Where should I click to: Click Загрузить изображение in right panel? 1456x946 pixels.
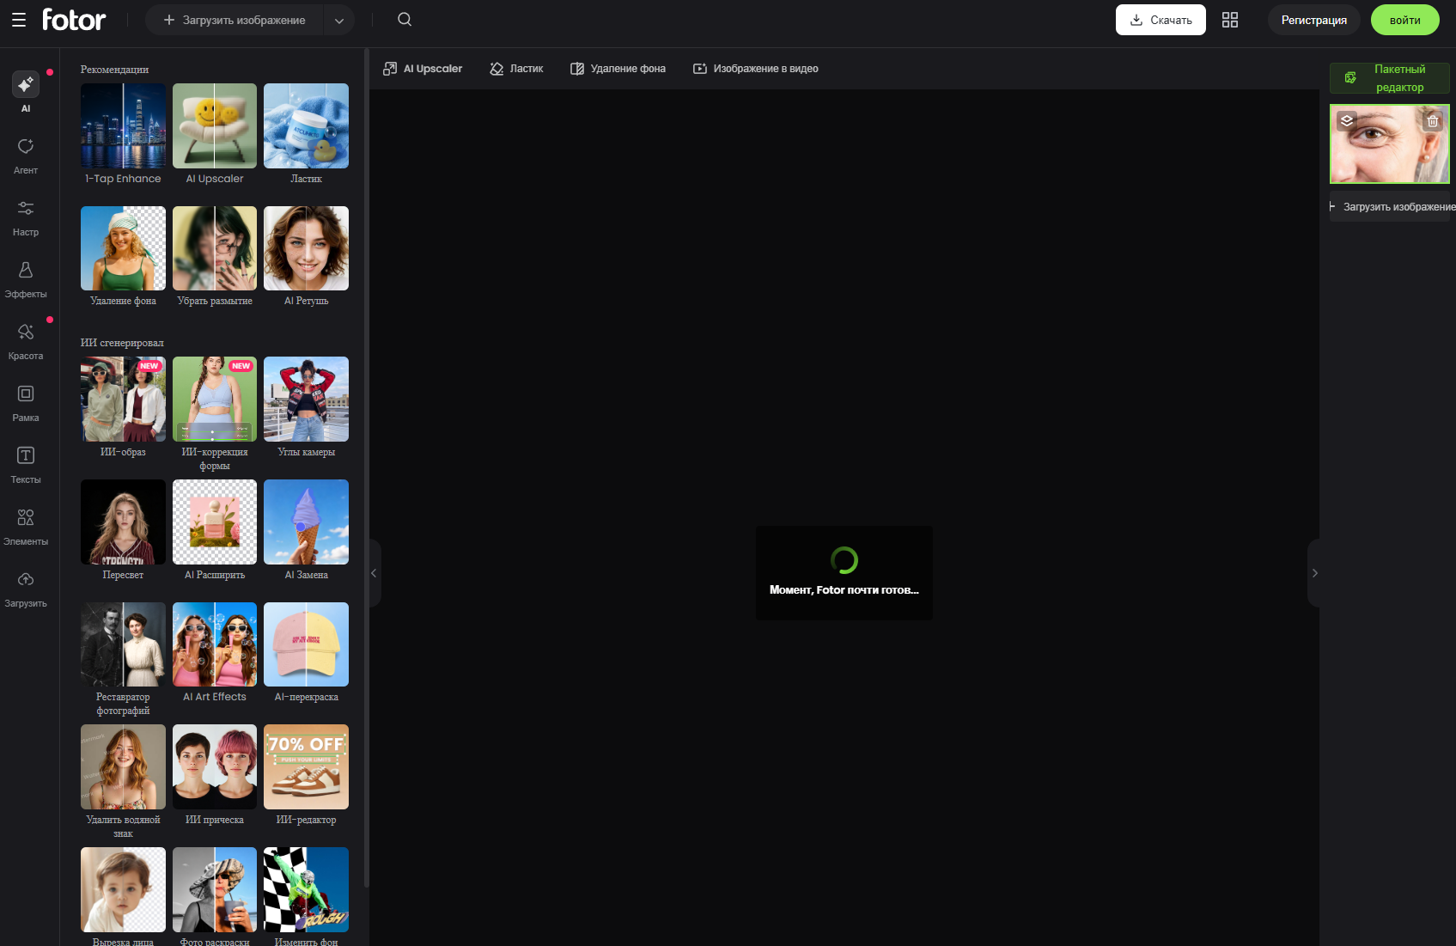[x=1391, y=206]
